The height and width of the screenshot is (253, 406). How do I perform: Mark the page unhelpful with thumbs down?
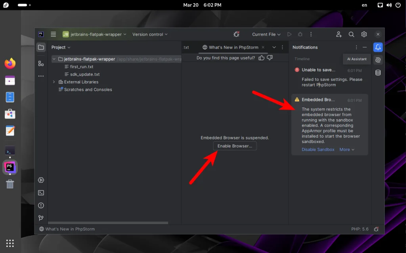tap(270, 57)
